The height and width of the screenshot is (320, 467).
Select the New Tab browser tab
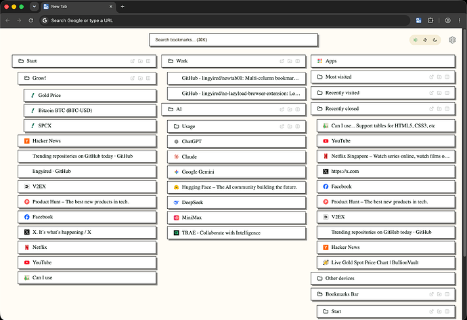(x=79, y=7)
